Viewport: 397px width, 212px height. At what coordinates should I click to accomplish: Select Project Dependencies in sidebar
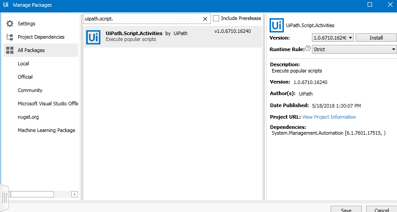coord(41,37)
